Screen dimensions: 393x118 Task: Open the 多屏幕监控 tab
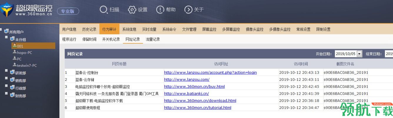coord(231,29)
